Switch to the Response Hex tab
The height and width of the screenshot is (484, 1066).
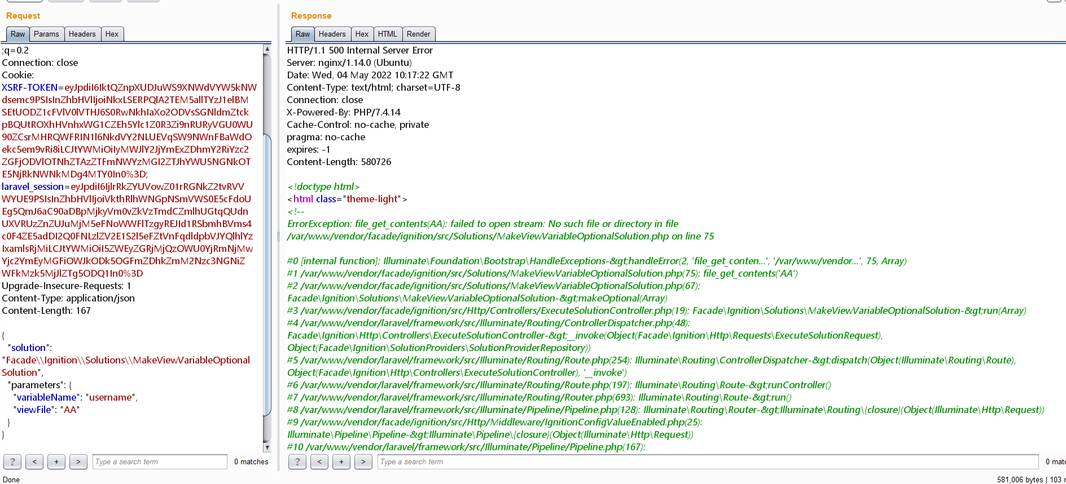[362, 34]
